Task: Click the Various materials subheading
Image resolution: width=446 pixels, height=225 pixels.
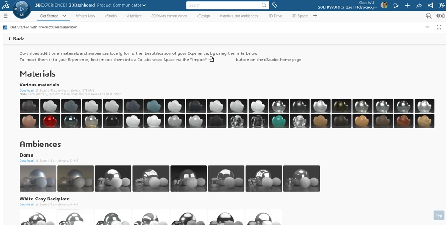Action: point(39,85)
